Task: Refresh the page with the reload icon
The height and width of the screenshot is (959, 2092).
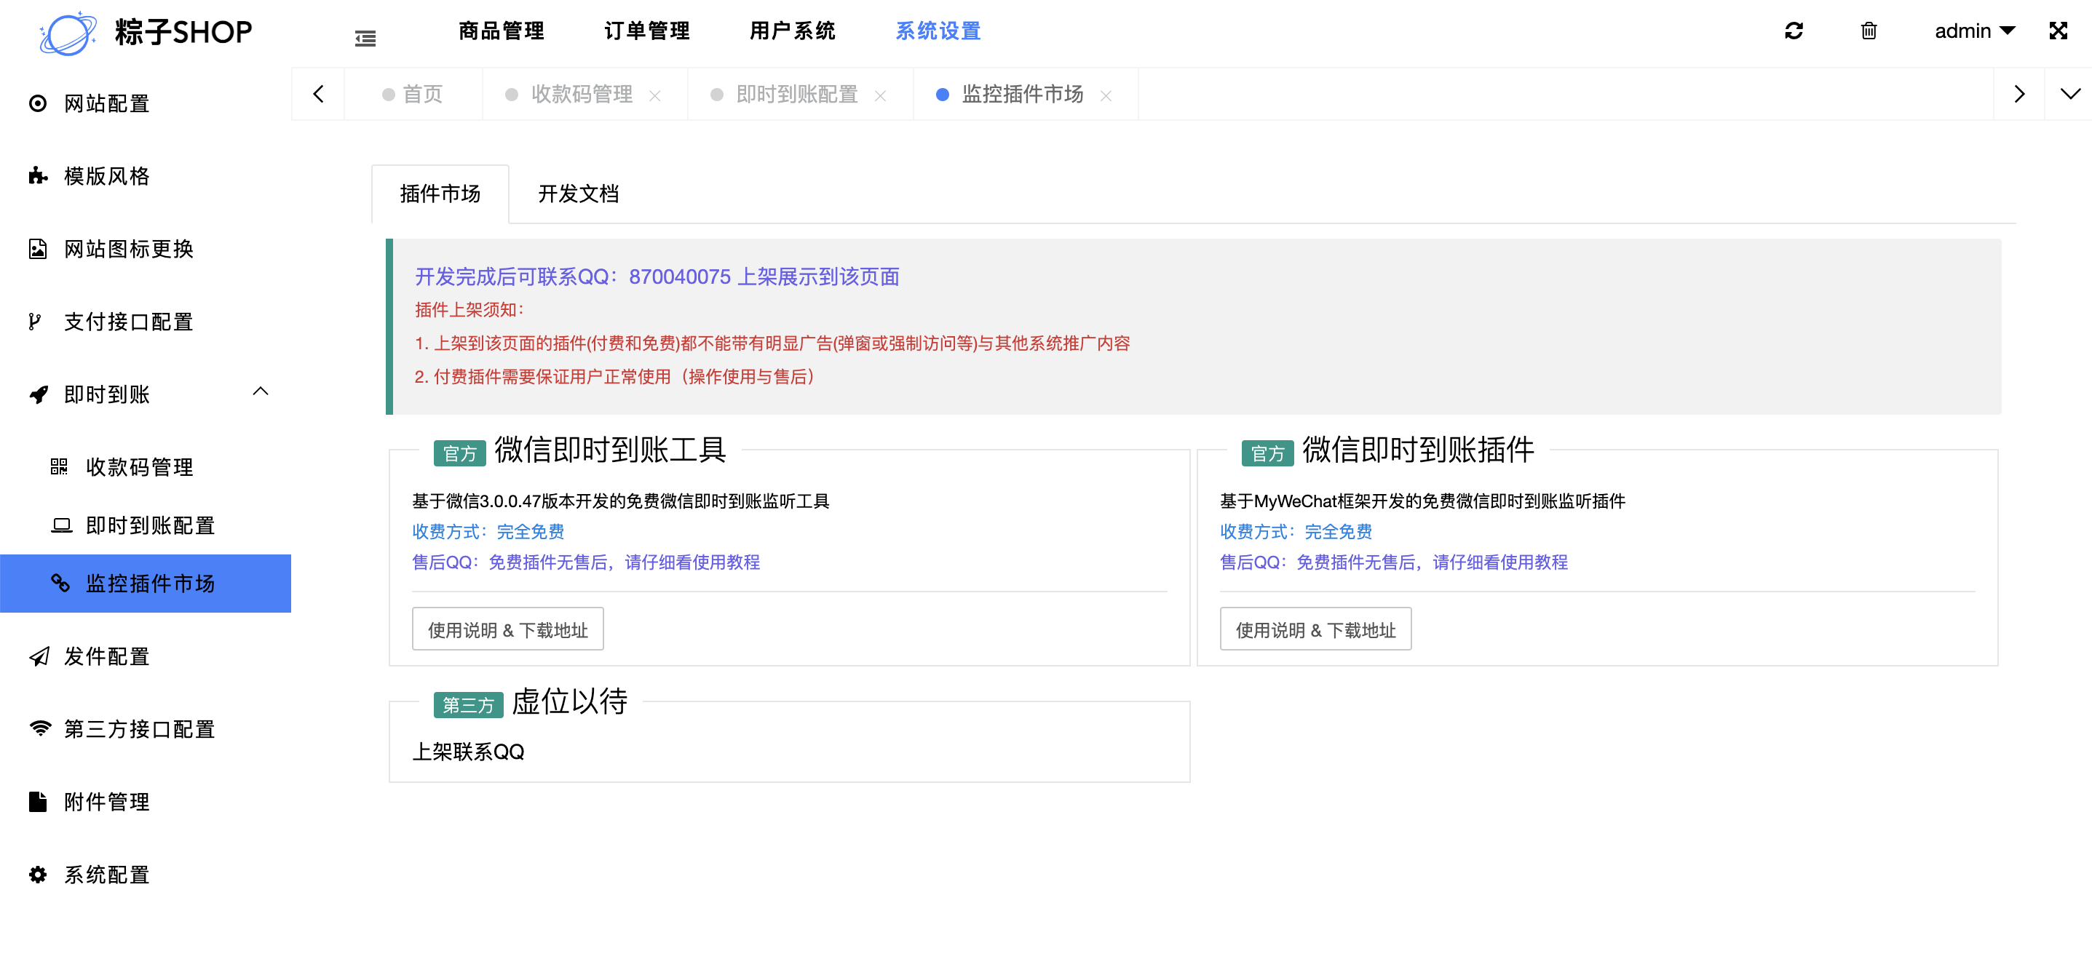Action: point(1794,31)
